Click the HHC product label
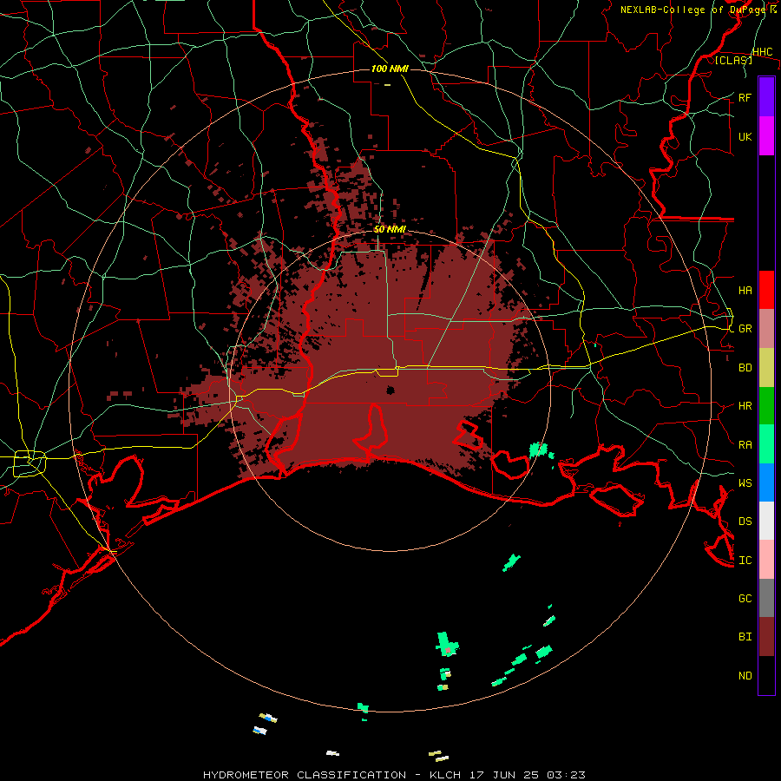Screen dimensions: 781x781 point(762,52)
